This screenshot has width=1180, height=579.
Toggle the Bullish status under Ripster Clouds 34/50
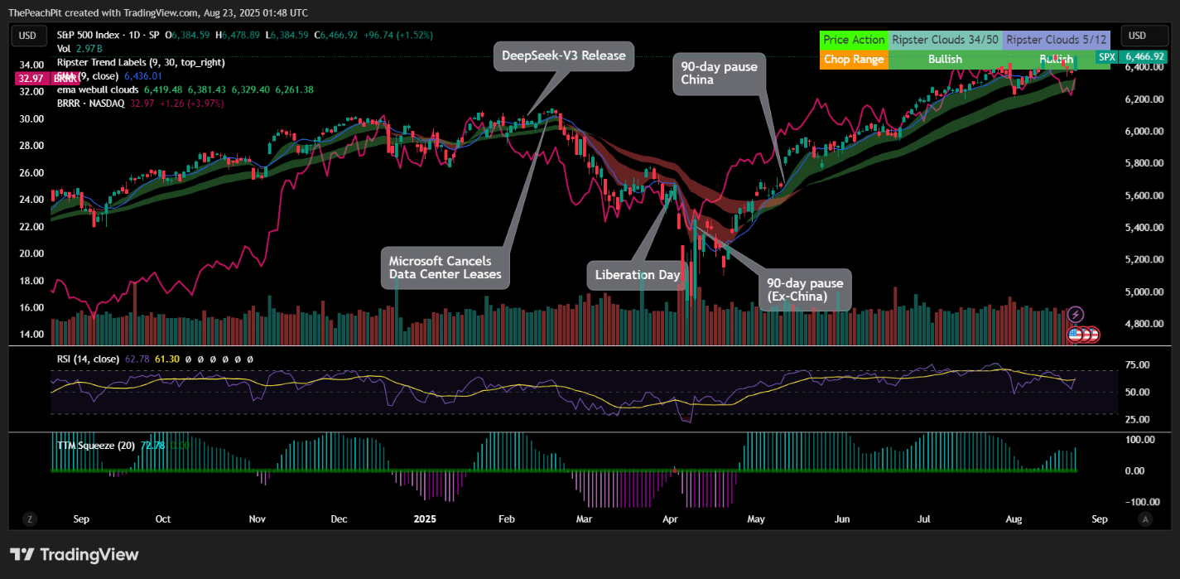[x=944, y=59]
